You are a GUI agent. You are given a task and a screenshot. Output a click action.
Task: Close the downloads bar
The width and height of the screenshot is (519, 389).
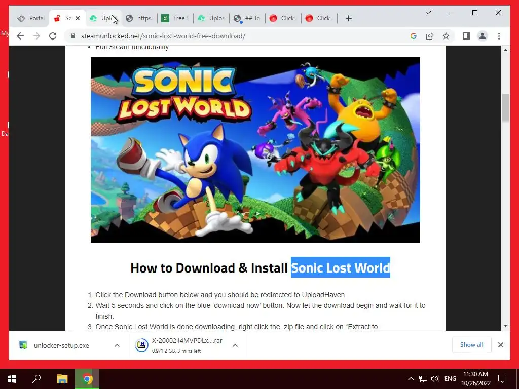click(x=500, y=345)
